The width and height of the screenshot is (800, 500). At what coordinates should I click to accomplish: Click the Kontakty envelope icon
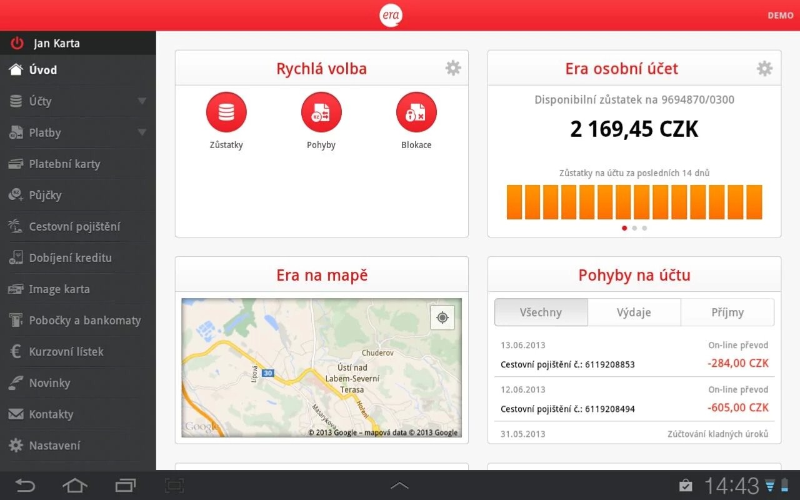click(16, 414)
